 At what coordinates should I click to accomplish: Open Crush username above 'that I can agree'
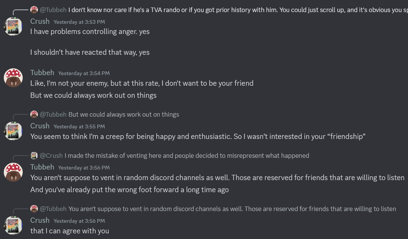click(40, 220)
